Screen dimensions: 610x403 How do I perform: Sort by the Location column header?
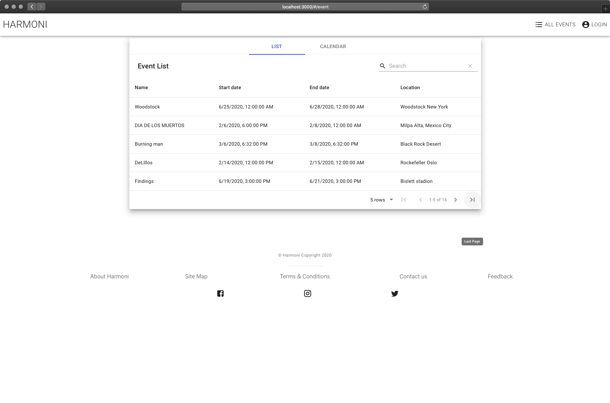410,88
